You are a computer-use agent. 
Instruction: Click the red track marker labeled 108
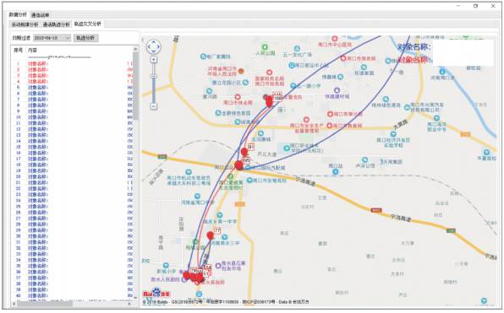point(269,102)
